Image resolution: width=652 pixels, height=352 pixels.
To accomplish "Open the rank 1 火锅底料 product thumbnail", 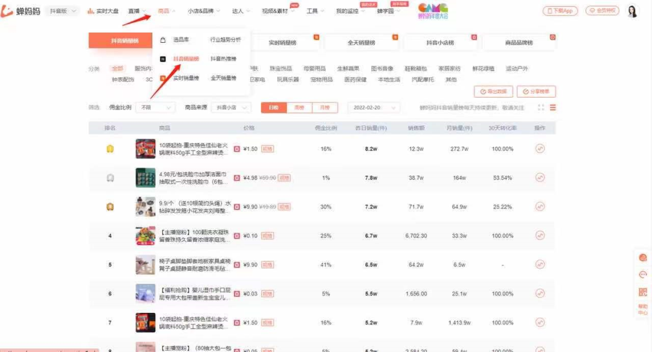I will 145,149.
